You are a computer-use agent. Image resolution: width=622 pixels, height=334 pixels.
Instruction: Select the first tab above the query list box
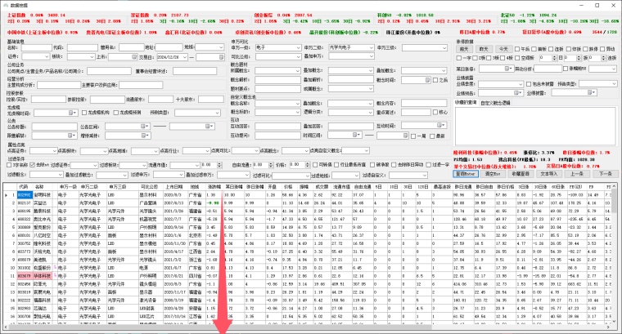click(466, 103)
